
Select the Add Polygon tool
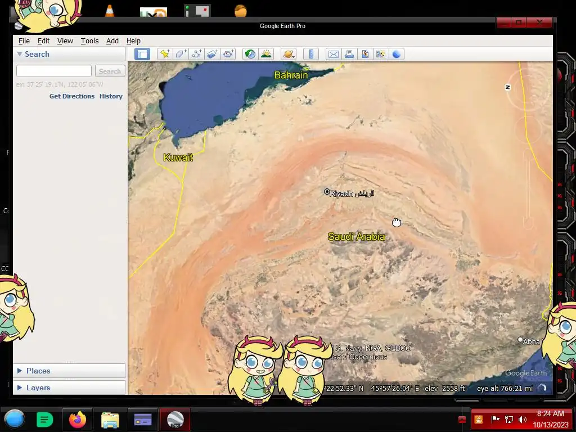click(x=181, y=55)
